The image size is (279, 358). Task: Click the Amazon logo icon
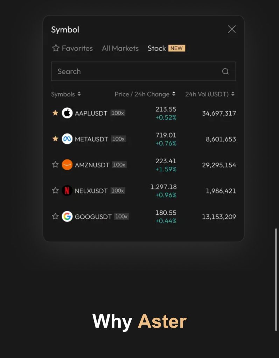[67, 165]
